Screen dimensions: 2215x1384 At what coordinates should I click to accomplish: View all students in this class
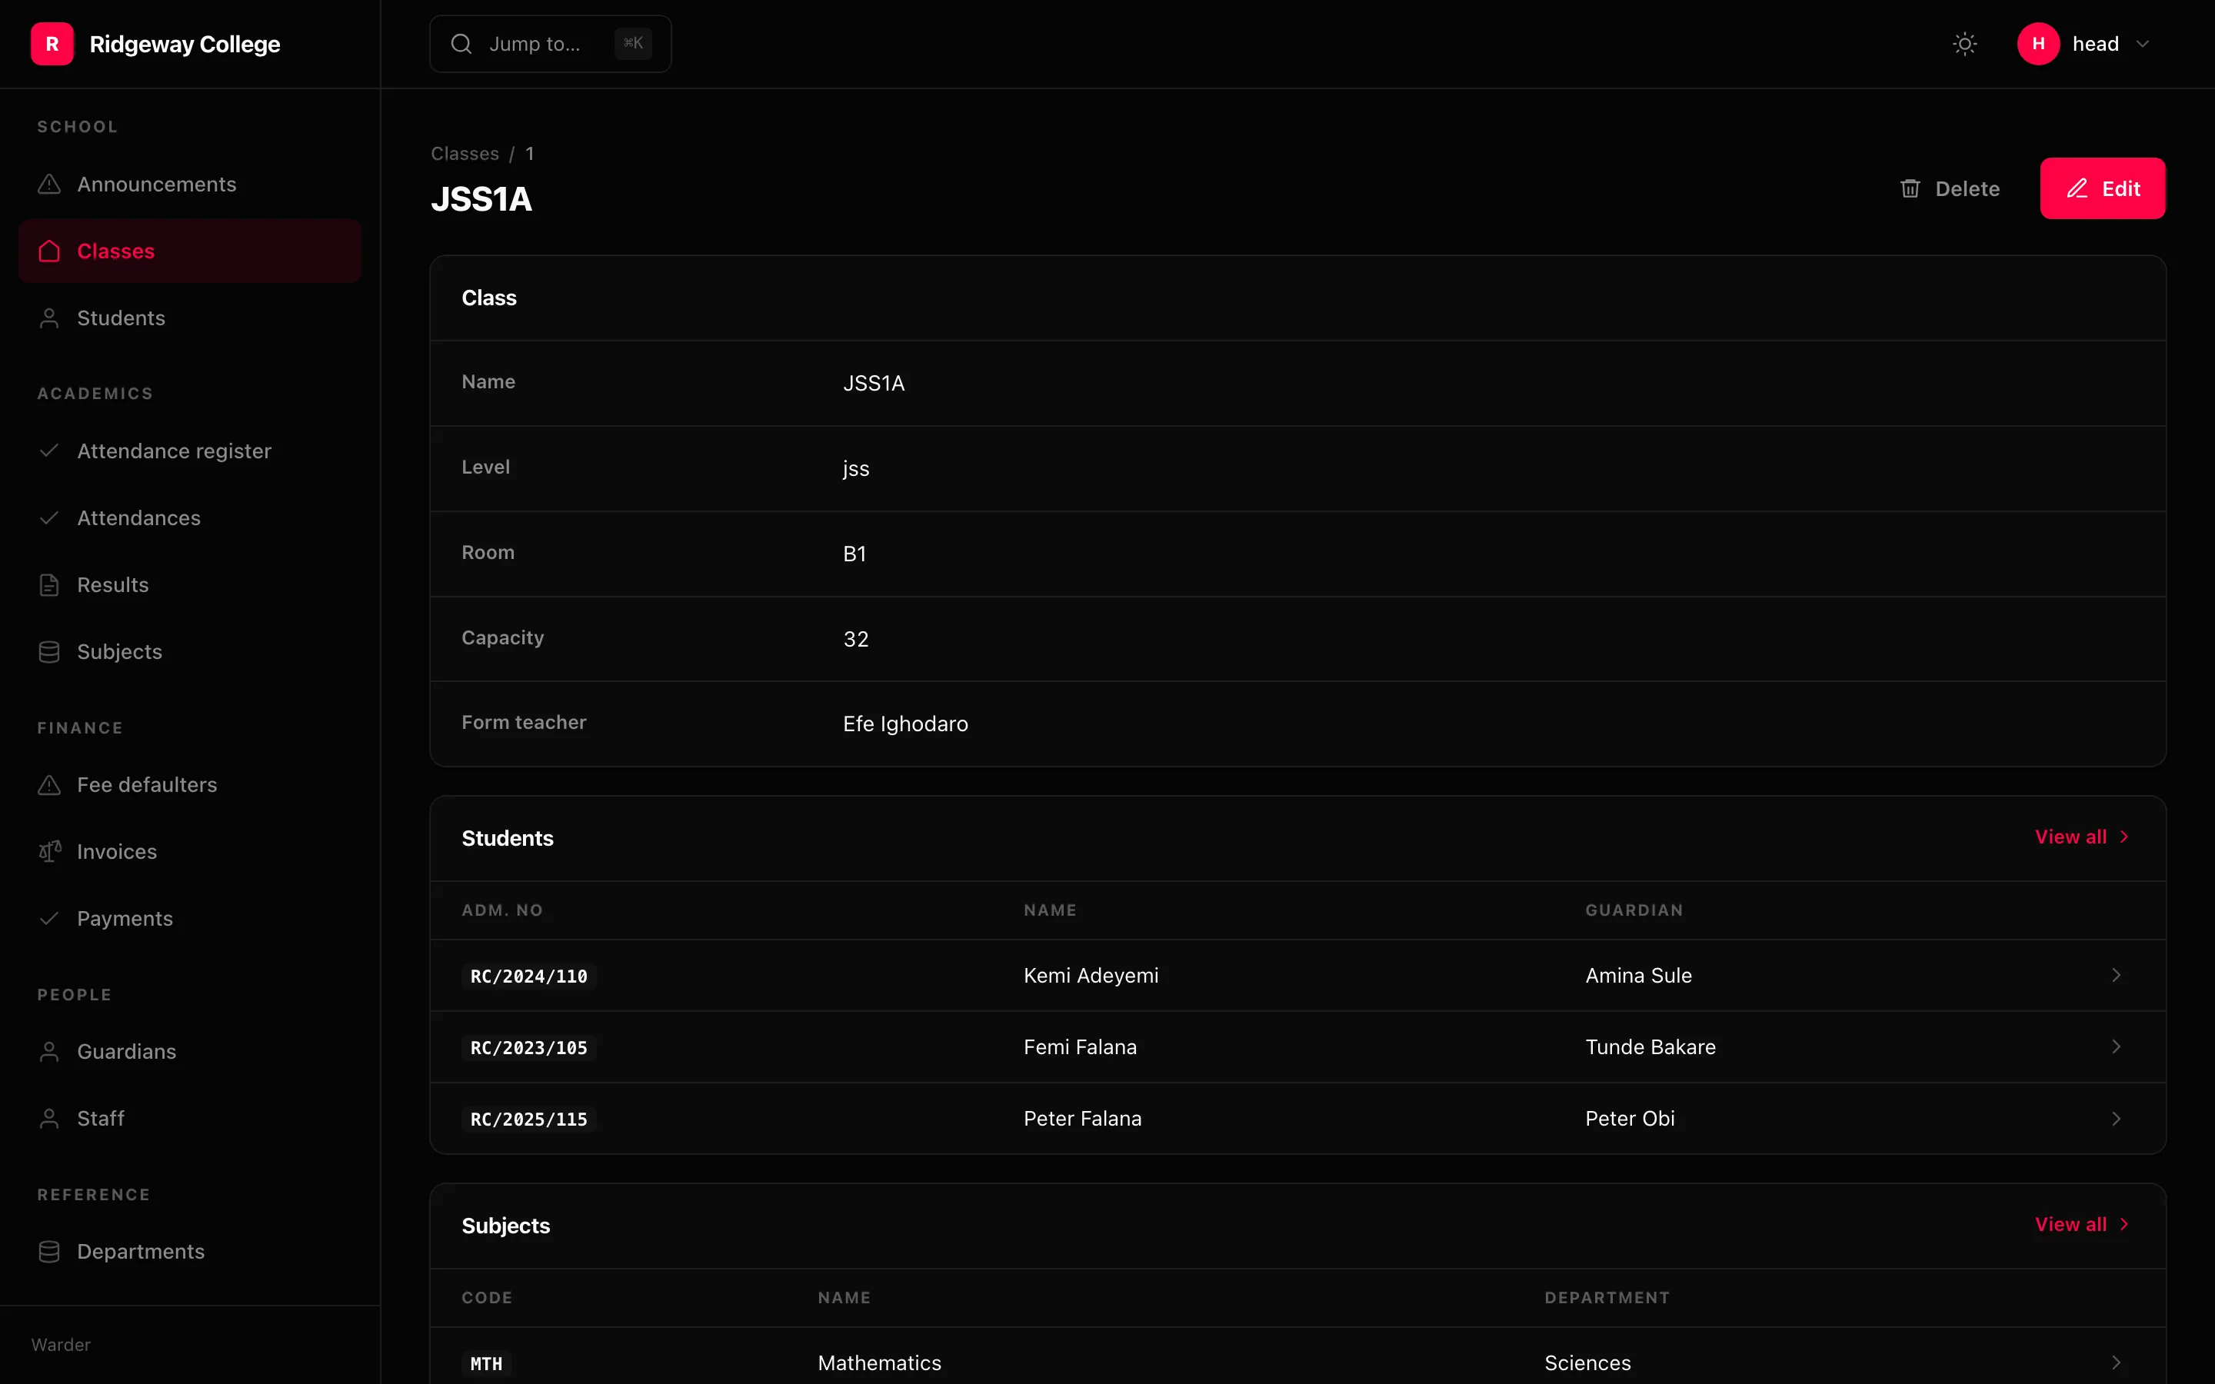[x=2082, y=837]
